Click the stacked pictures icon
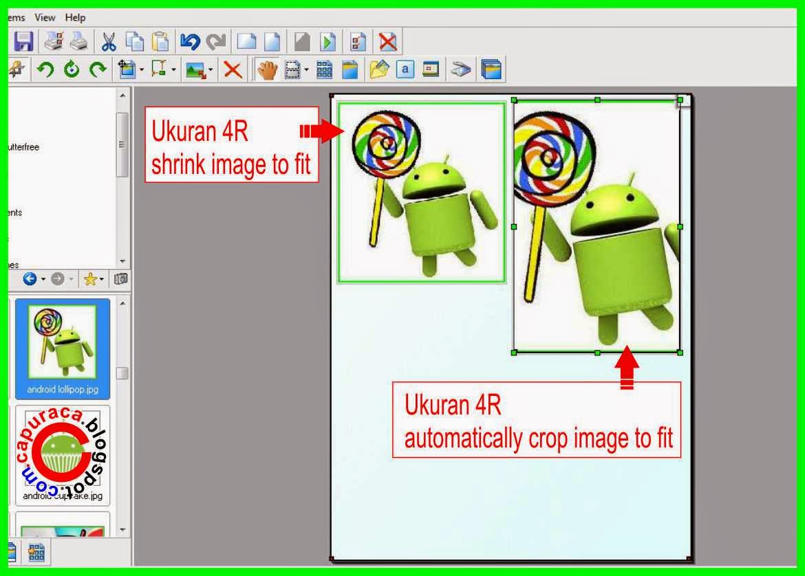Viewport: 805px width, 576px height. coord(491,69)
